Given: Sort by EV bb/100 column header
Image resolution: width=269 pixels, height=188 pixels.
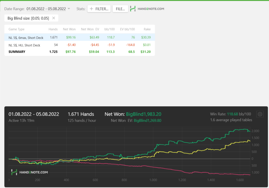Looking at the screenshot, I should click(x=127, y=29).
